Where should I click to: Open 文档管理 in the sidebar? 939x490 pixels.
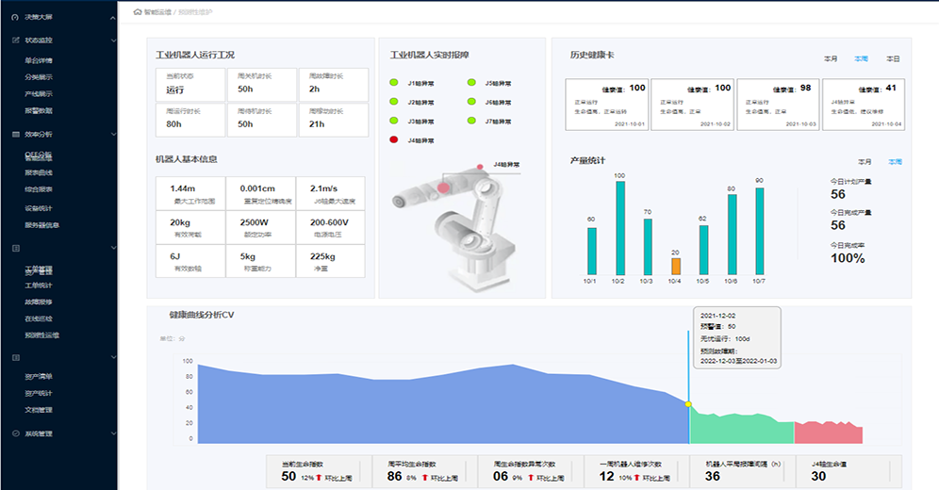tap(39, 410)
